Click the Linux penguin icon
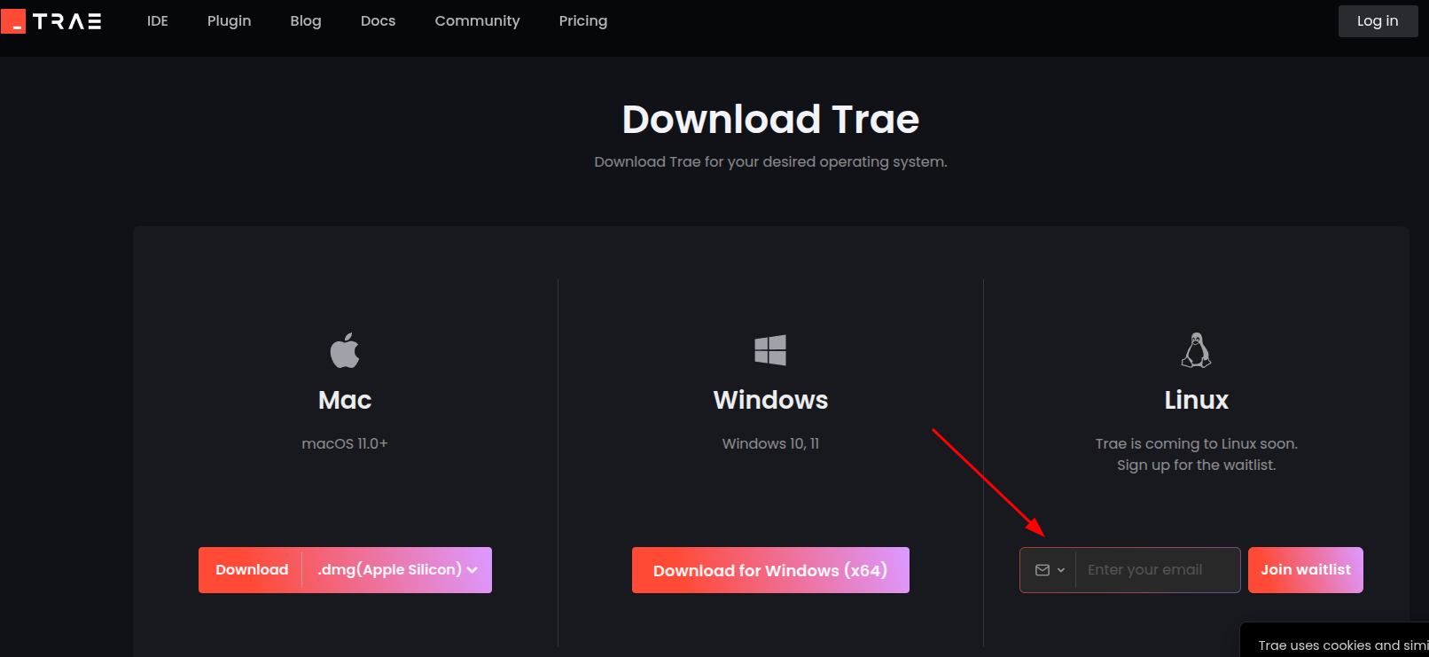This screenshot has width=1429, height=657. tap(1196, 350)
